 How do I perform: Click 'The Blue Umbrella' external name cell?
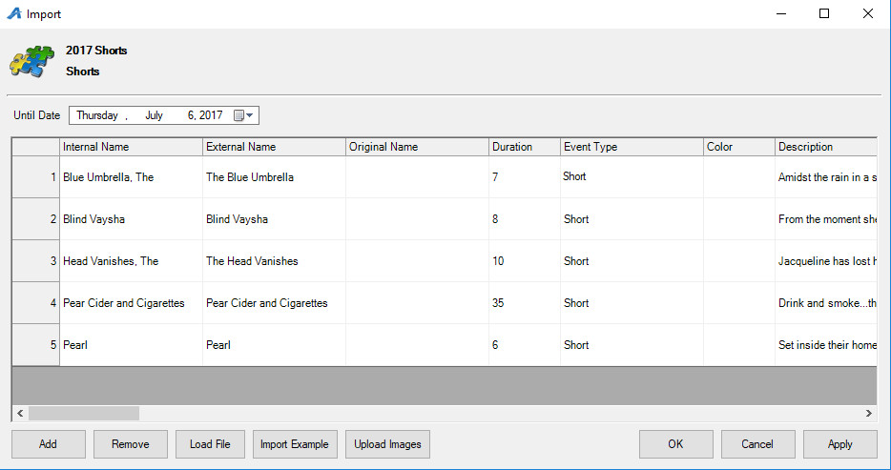[274, 177]
